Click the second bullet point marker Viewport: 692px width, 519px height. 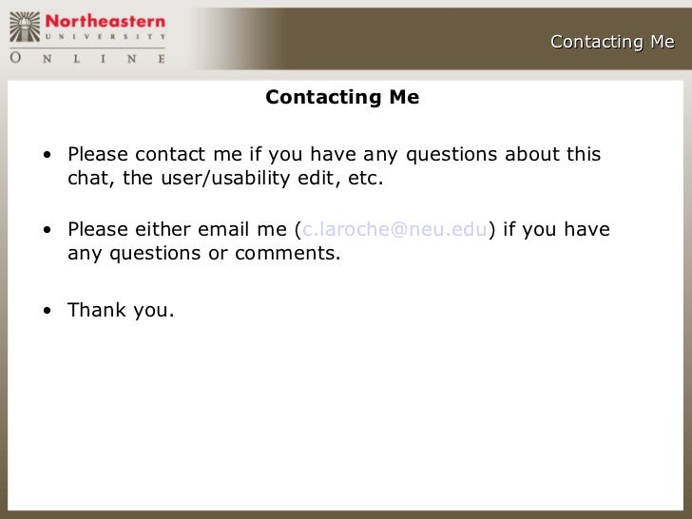(48, 229)
